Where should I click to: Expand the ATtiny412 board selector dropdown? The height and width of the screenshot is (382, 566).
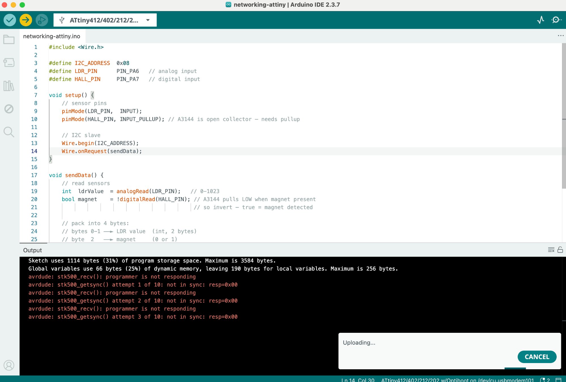coord(105,20)
